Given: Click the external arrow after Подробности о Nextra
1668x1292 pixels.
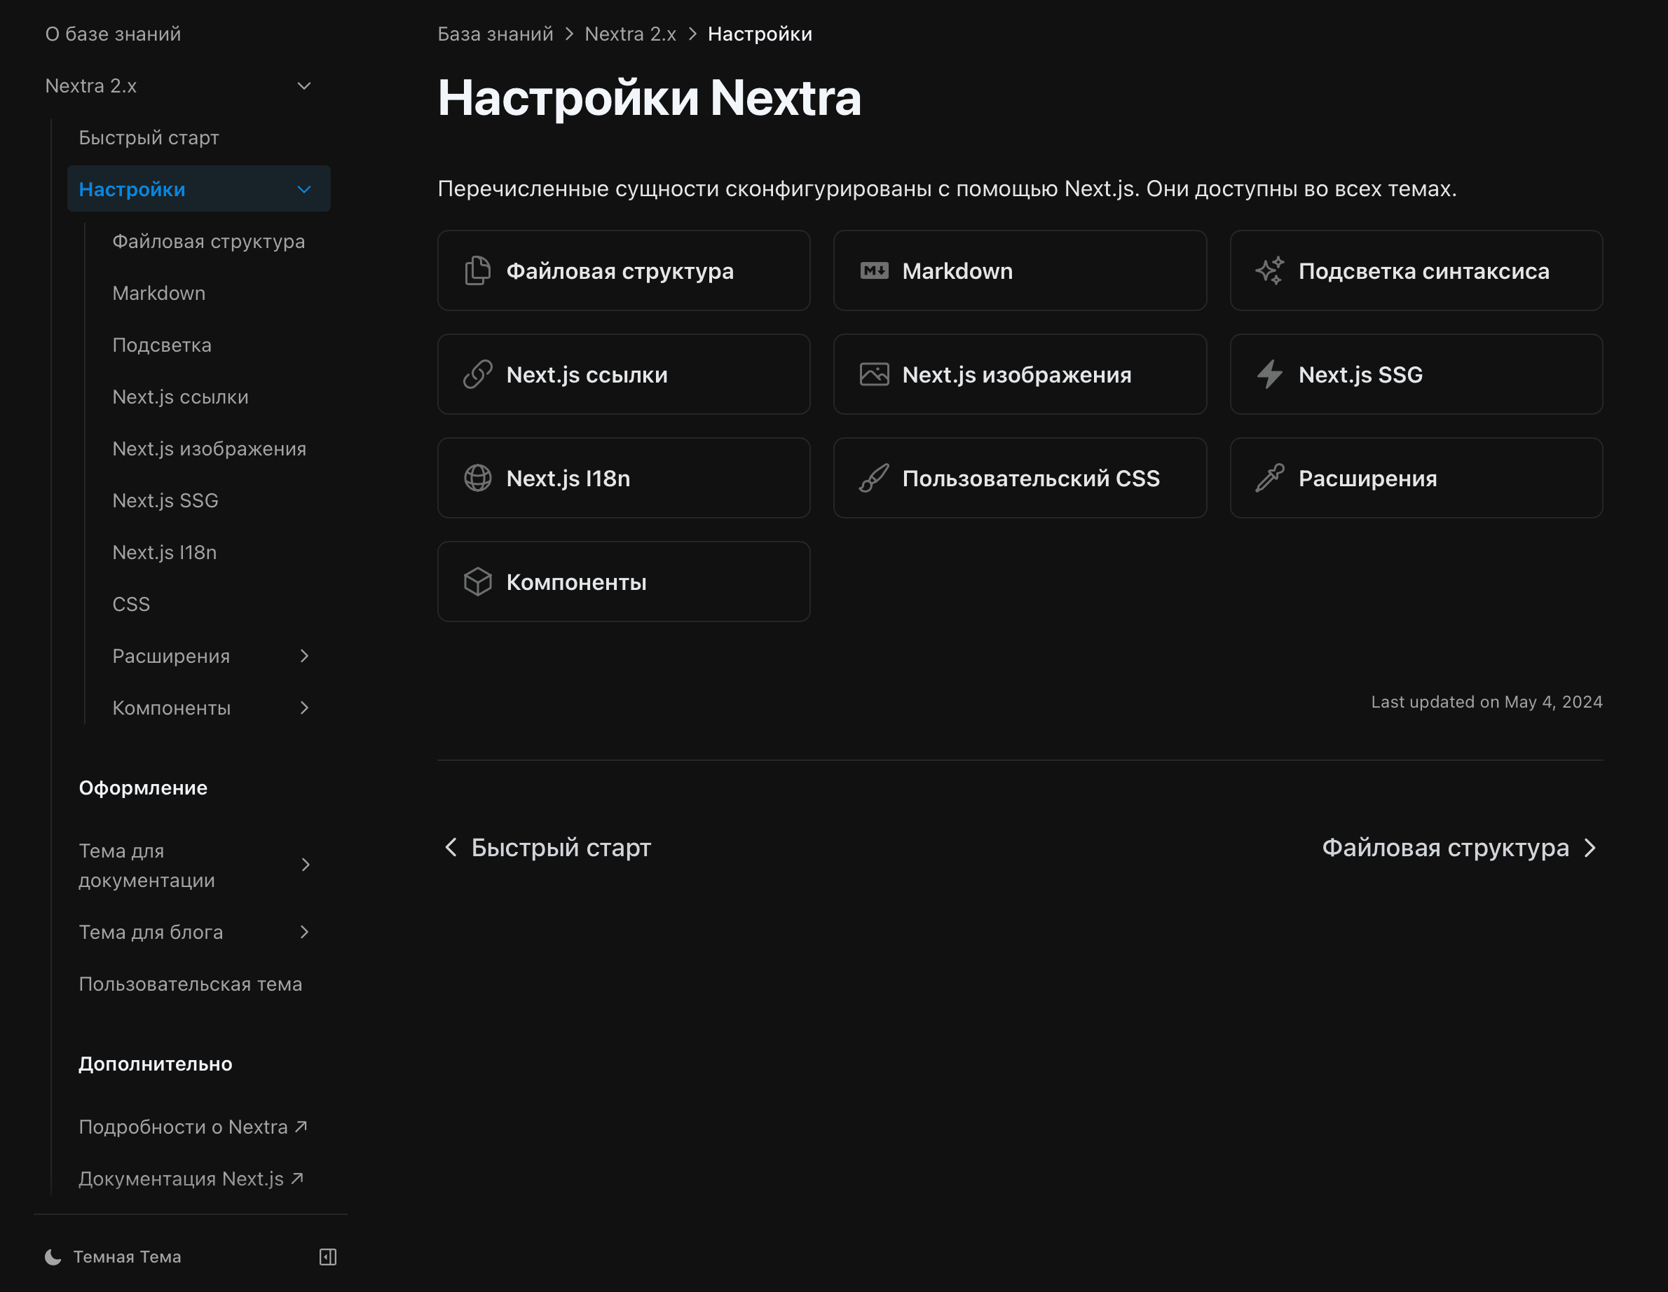Looking at the screenshot, I should click(301, 1127).
